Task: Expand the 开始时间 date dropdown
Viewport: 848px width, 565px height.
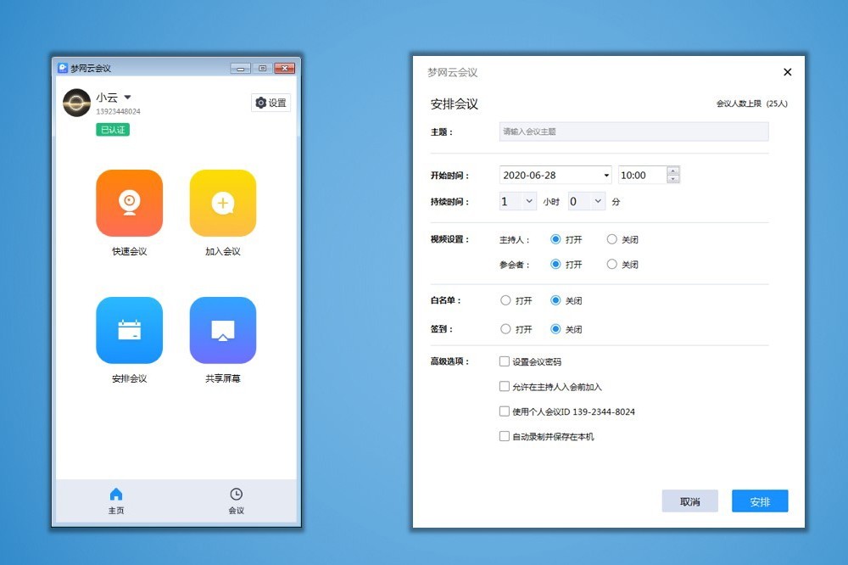Action: tap(606, 176)
